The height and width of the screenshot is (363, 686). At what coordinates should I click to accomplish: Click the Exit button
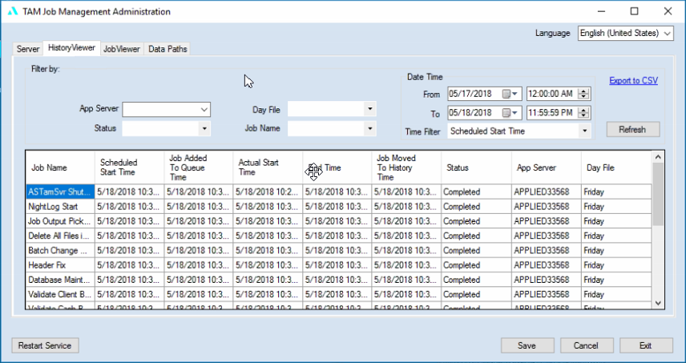(646, 345)
